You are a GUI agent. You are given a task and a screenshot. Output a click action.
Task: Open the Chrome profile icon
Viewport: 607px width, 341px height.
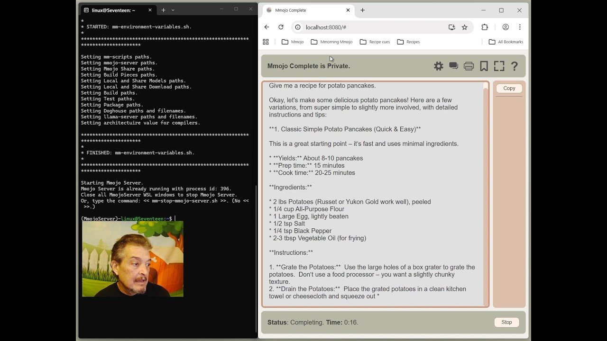[x=506, y=27]
